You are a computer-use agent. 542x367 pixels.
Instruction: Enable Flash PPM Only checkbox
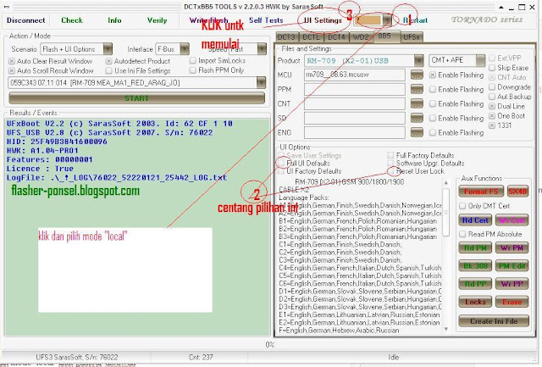(x=193, y=70)
